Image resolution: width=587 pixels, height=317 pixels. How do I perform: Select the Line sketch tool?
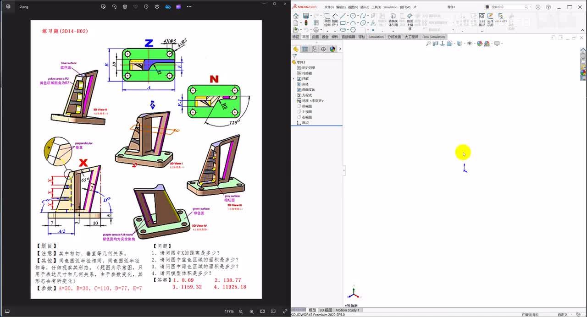coord(343,16)
